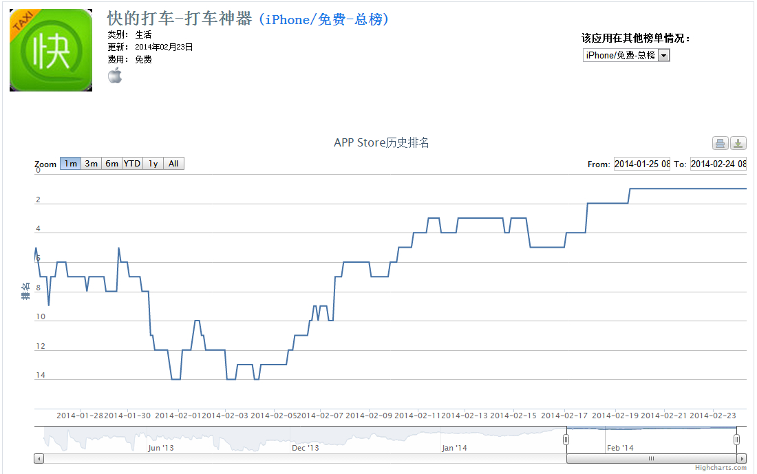Open the Highcharts.com credit link
The image size is (757, 474).
721,468
